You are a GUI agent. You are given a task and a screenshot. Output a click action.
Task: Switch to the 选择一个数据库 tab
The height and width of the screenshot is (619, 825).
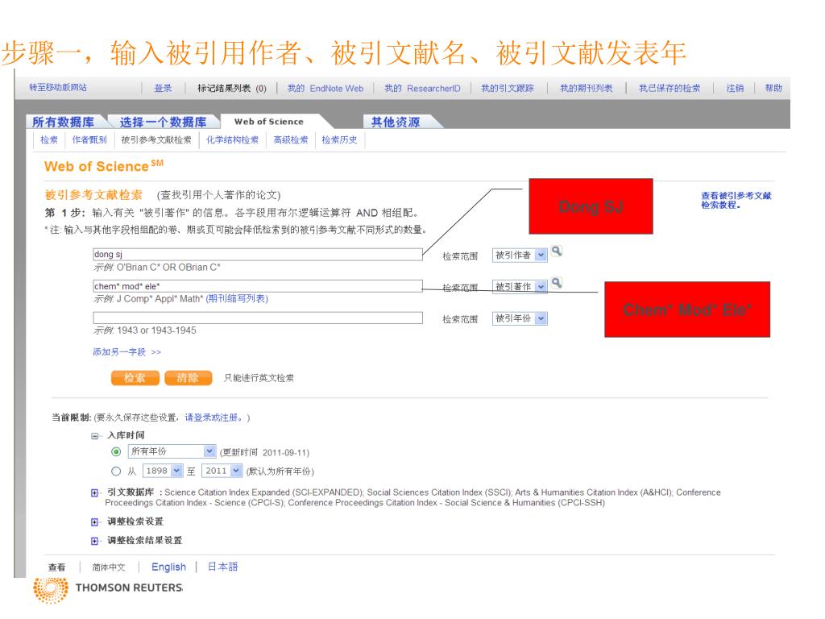(x=163, y=123)
